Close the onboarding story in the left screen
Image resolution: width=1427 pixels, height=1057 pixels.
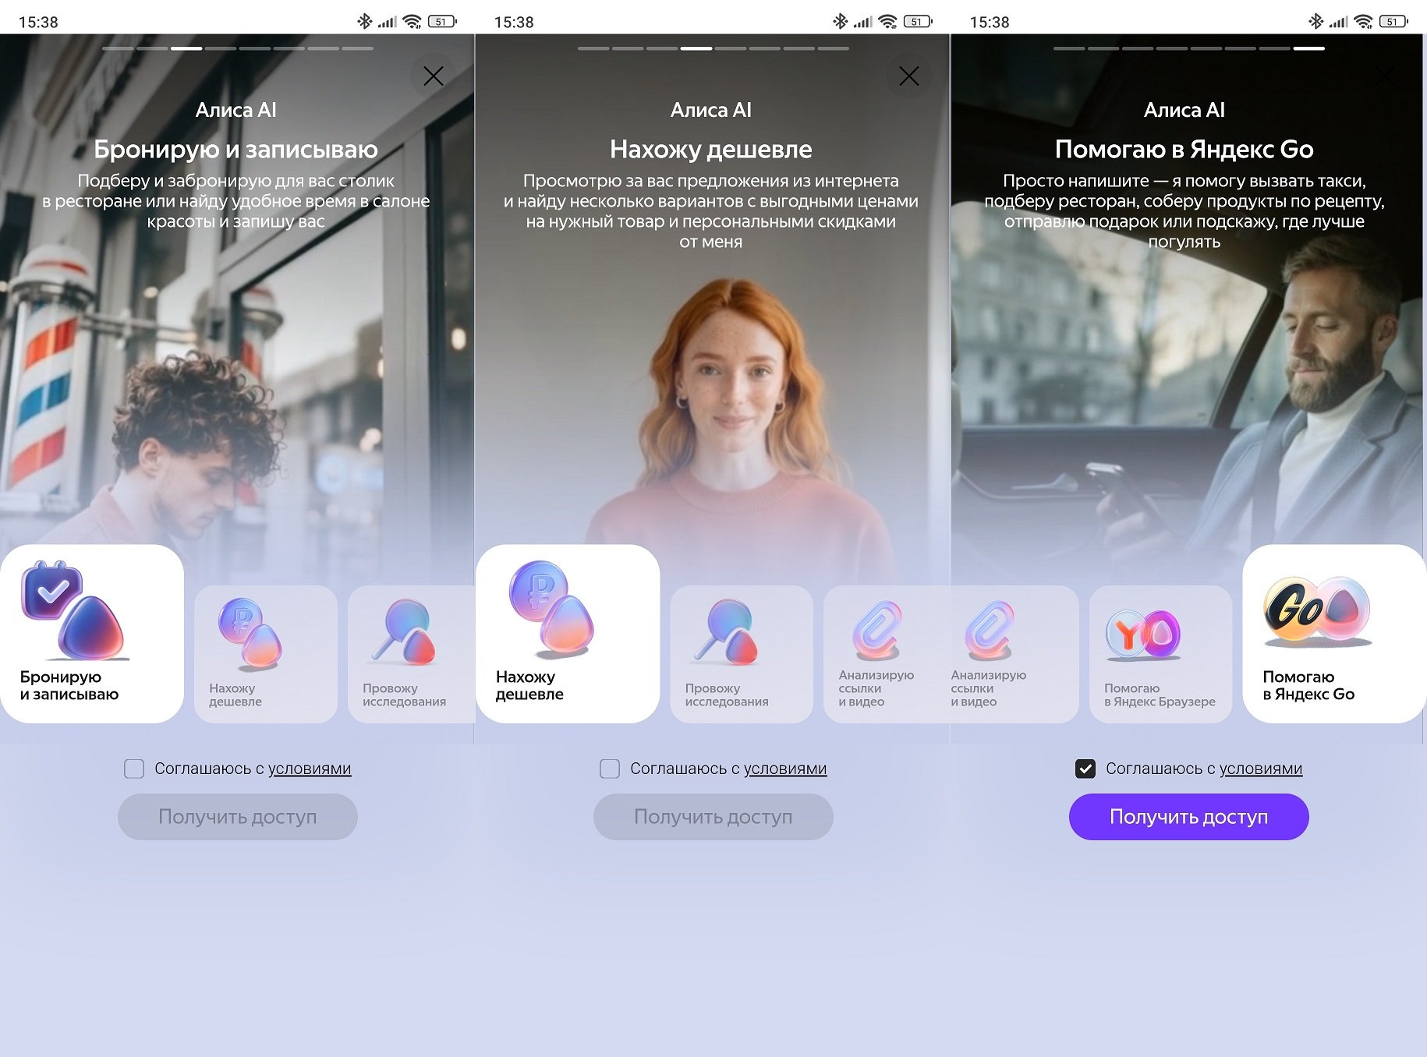tap(433, 76)
